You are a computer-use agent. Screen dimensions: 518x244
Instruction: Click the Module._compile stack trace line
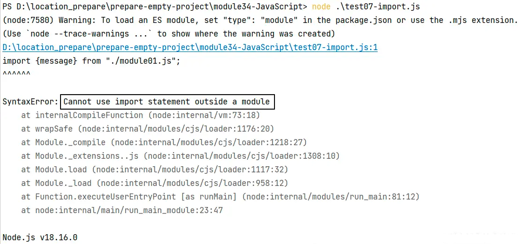164,142
